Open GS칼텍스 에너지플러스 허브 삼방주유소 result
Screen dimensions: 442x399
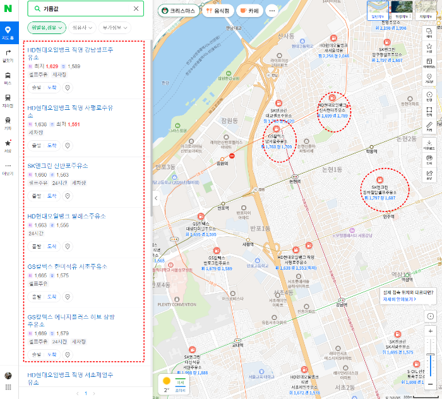71,320
